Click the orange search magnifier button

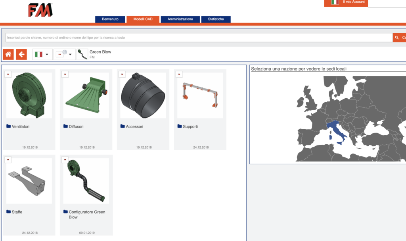[398, 38]
